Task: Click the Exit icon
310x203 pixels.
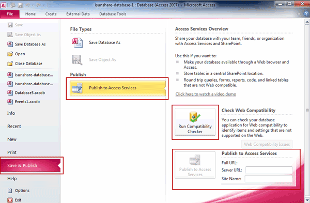Action: click(10, 200)
